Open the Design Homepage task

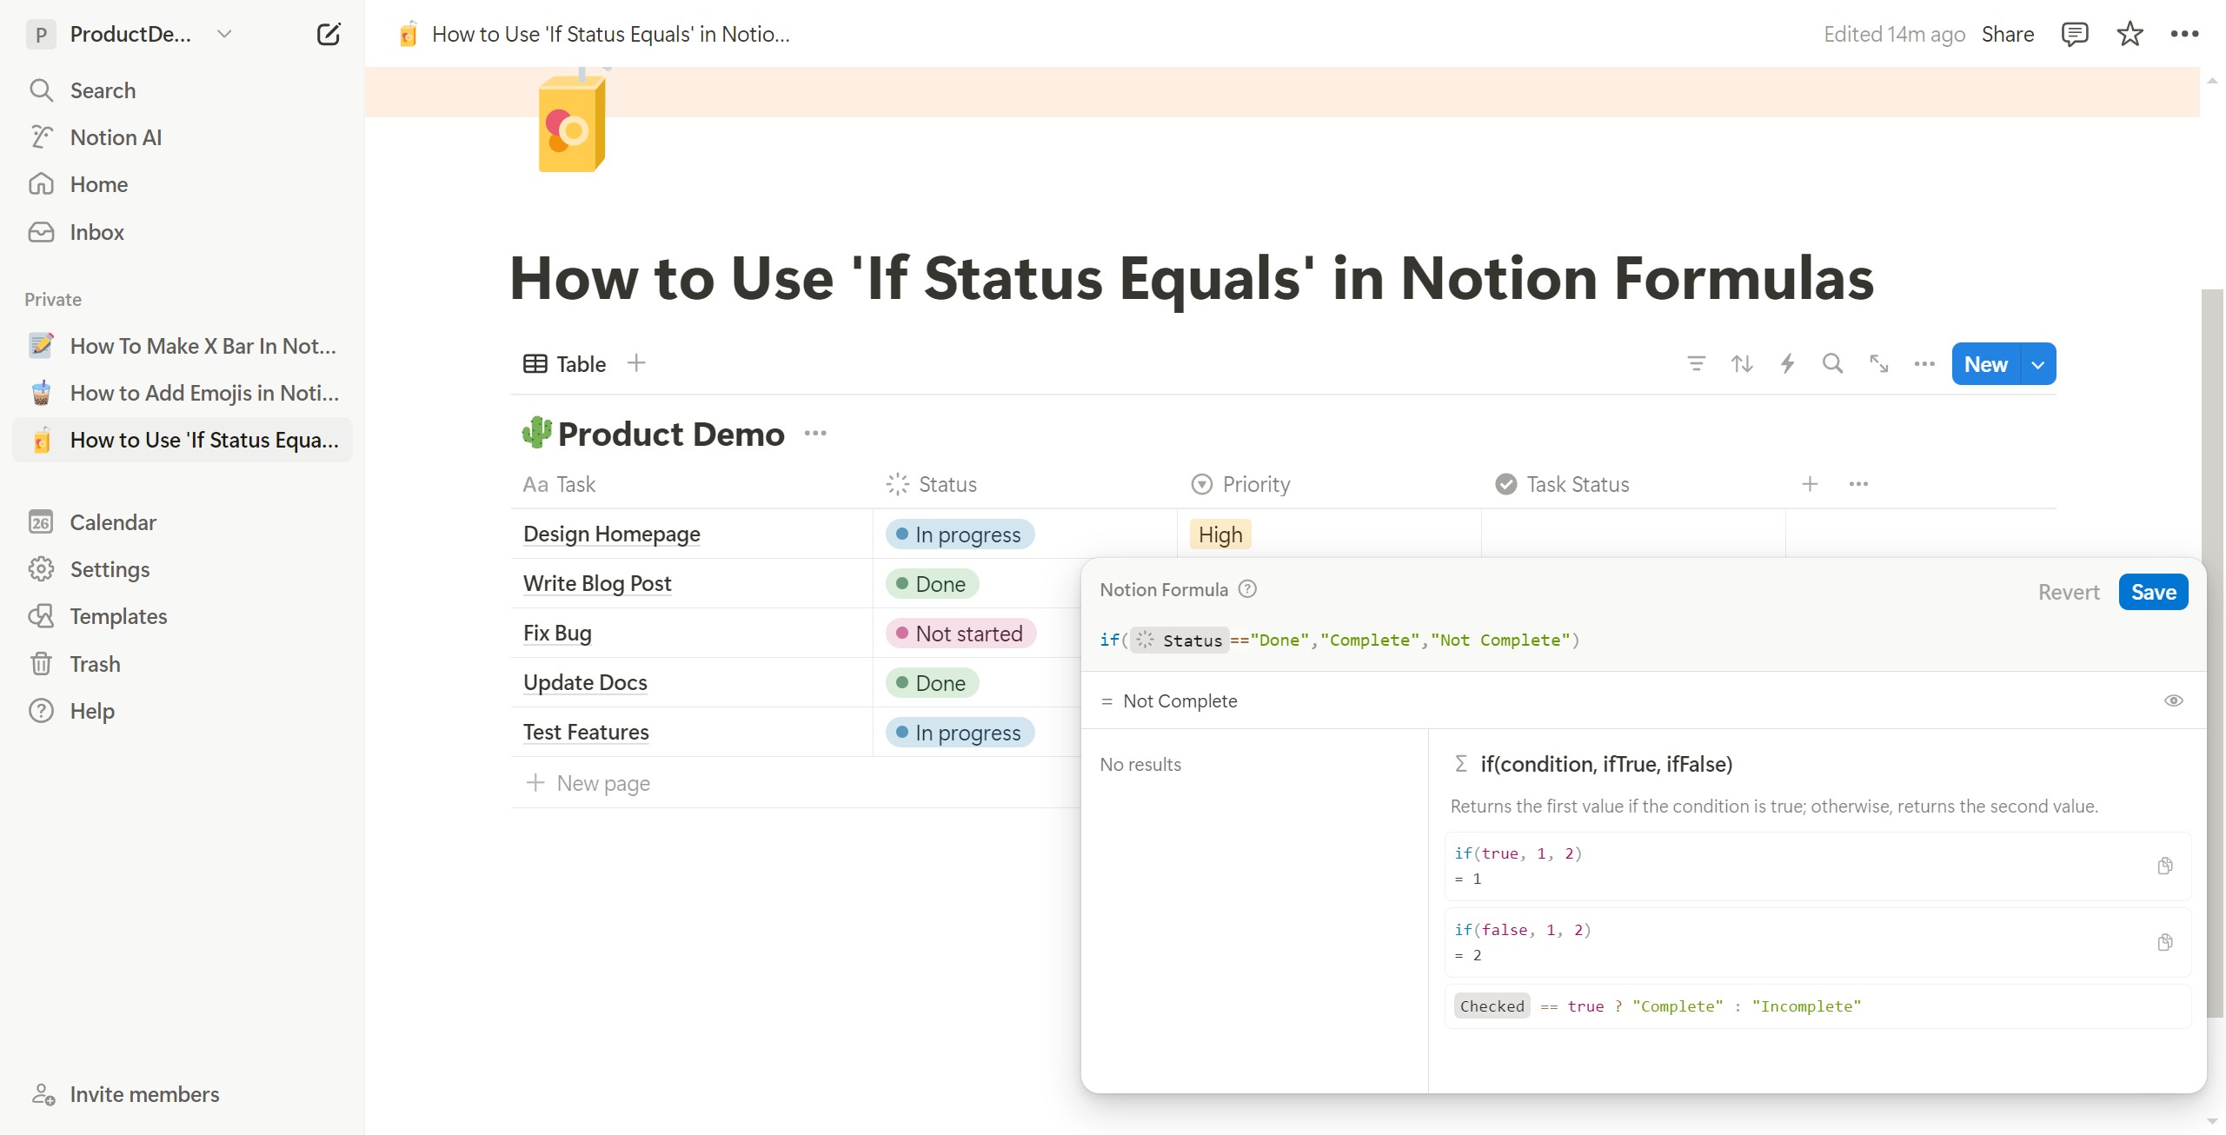[611, 534]
